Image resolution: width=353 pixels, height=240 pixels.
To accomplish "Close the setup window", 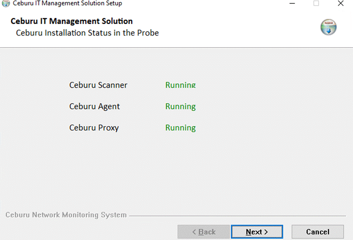I will click(341, 3).
